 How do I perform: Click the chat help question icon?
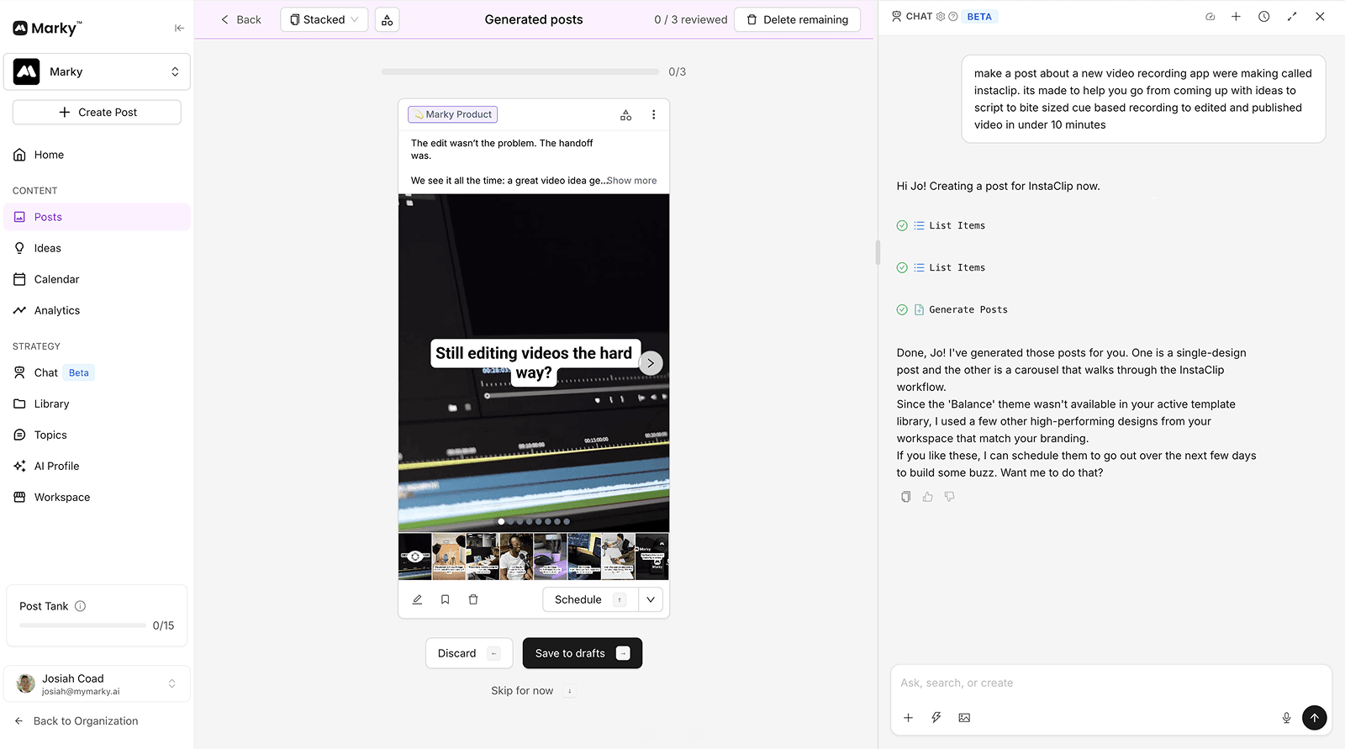(952, 16)
